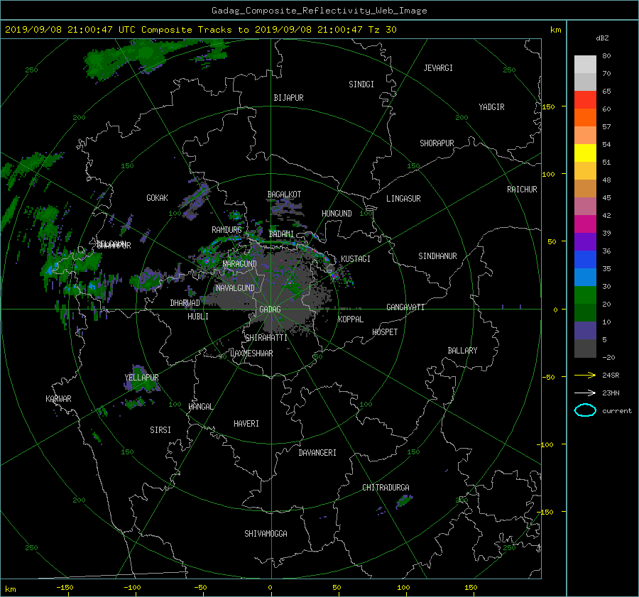The height and width of the screenshot is (597, 639).
Task: Click the cyan 'current' ellipse legend icon
Action: point(585,410)
